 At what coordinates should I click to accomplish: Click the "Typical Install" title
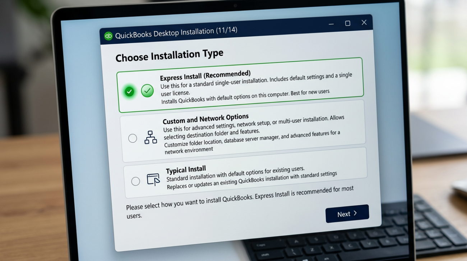(186, 169)
